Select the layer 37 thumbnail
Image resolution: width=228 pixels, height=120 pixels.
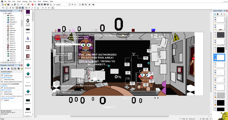coord(221,35)
